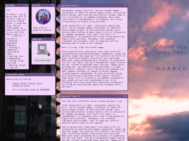Click the 'Juke box' title bar text

pyautogui.click(x=37, y=39)
